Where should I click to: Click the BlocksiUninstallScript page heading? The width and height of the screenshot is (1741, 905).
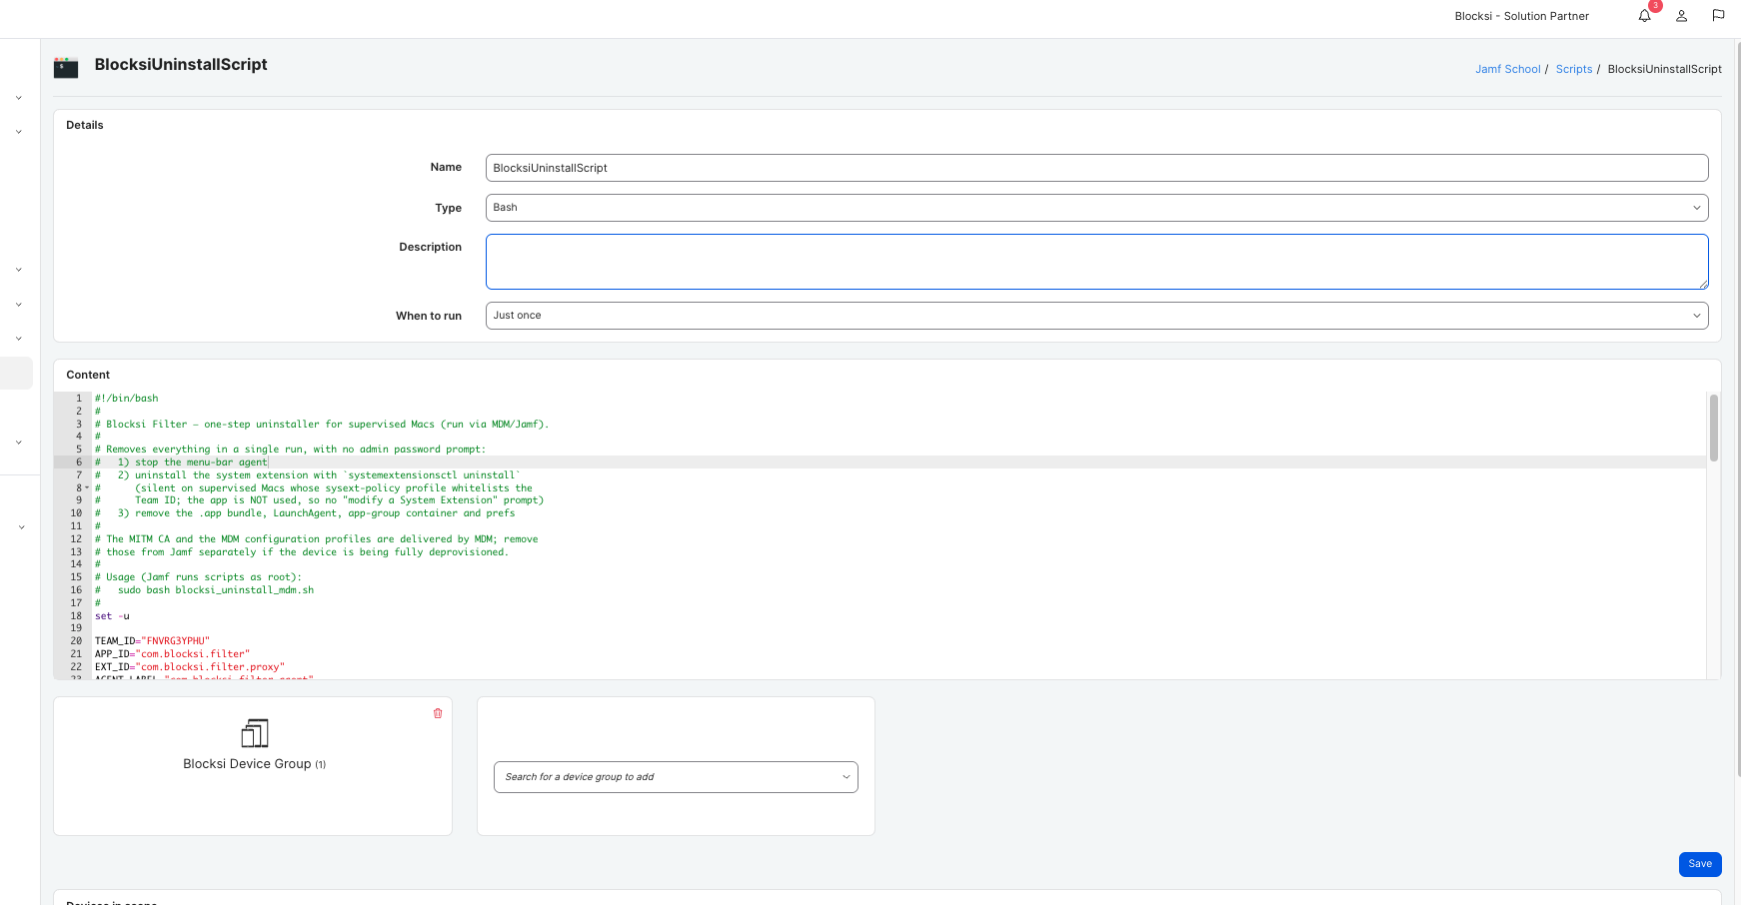click(181, 65)
